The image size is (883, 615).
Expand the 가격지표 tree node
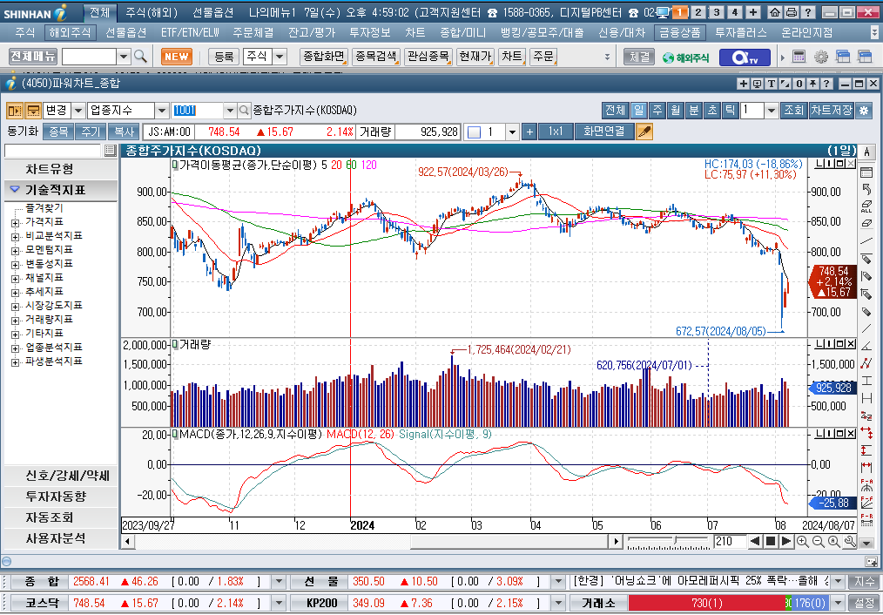click(15, 222)
